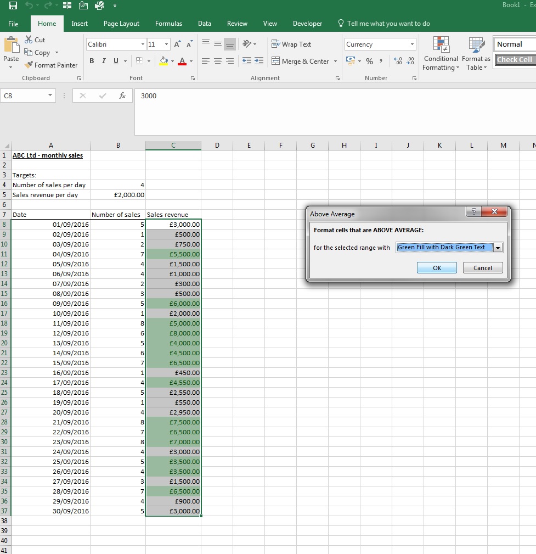536x554 pixels.
Task: Click Accounting Number Format money icon
Action: [351, 61]
